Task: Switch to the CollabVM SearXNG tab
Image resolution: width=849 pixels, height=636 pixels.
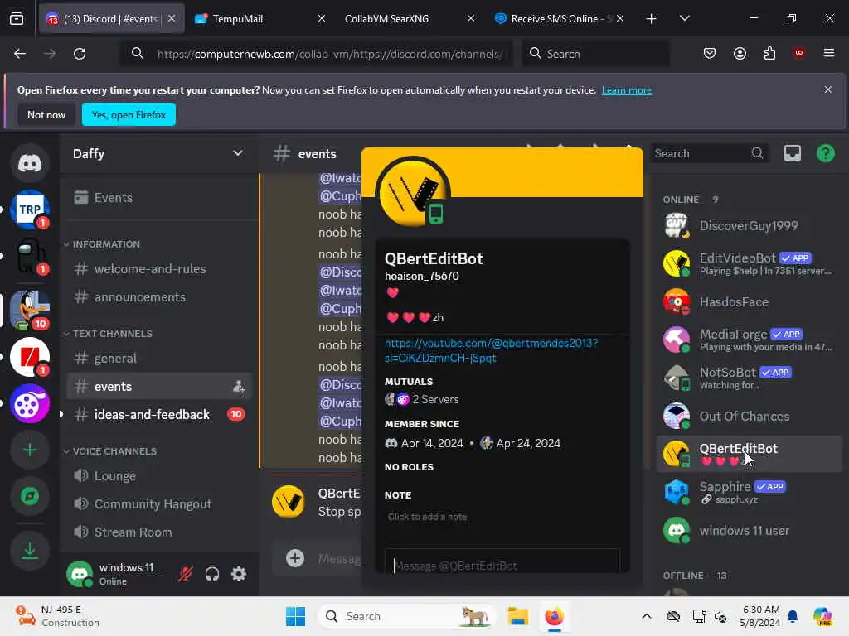Action: (x=408, y=18)
